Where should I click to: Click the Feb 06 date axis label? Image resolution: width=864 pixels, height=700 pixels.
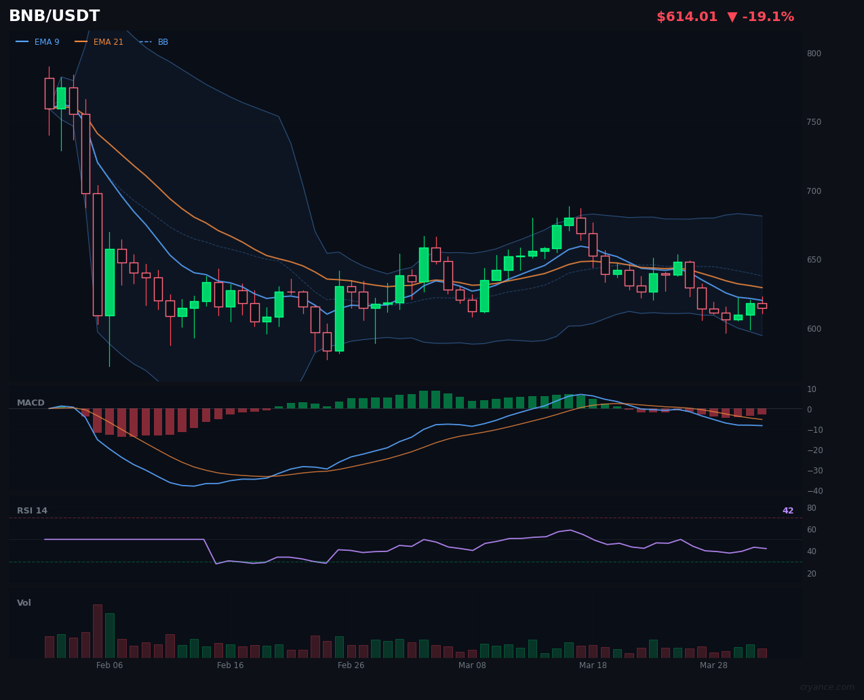pos(109,665)
